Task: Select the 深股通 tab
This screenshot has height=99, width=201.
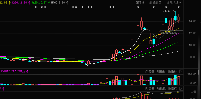Action: pyautogui.click(x=140, y=2)
